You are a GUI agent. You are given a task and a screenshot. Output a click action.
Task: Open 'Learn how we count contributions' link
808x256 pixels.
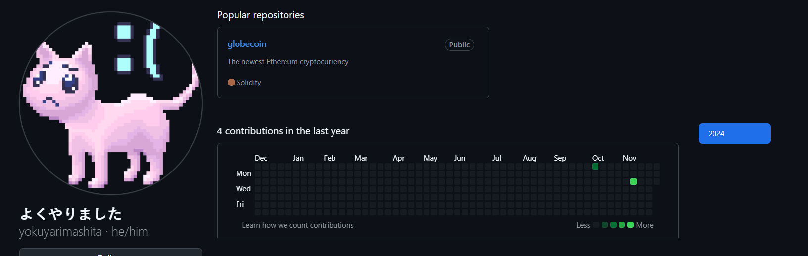click(x=298, y=225)
